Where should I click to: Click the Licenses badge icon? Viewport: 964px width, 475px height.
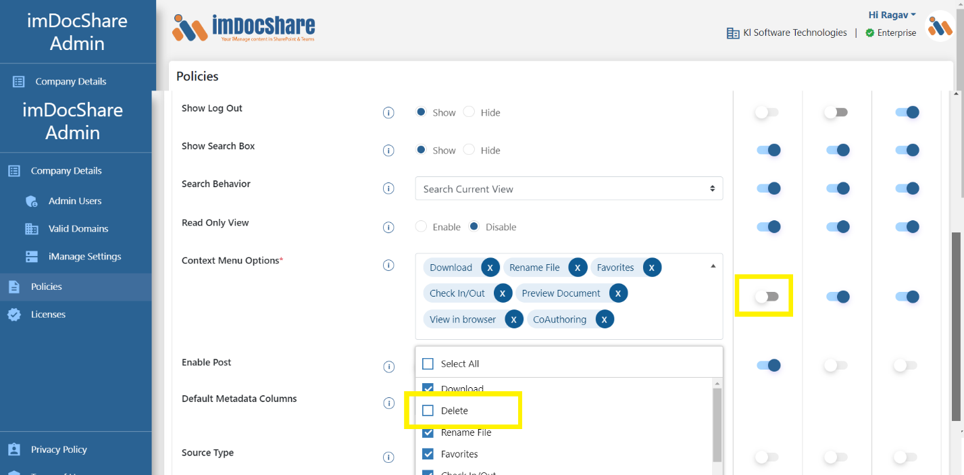click(14, 314)
